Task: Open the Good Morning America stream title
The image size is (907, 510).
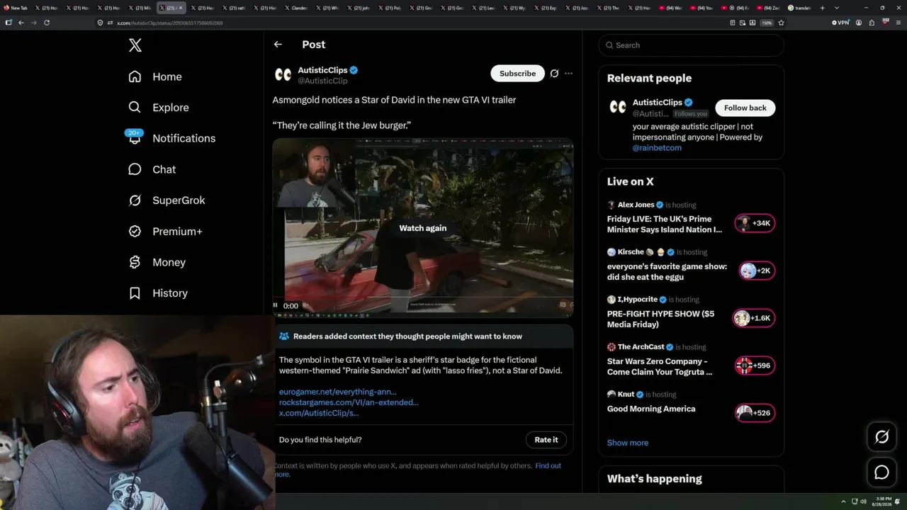Action: (x=651, y=409)
